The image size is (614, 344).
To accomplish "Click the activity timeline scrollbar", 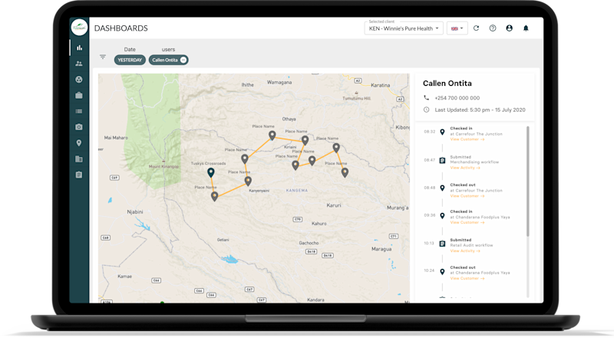I will 528,182.
